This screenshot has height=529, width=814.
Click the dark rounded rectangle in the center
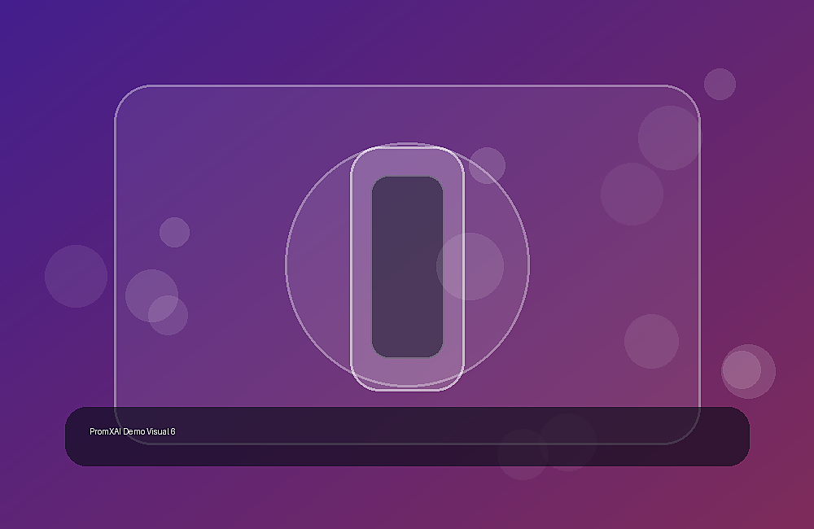(x=407, y=267)
